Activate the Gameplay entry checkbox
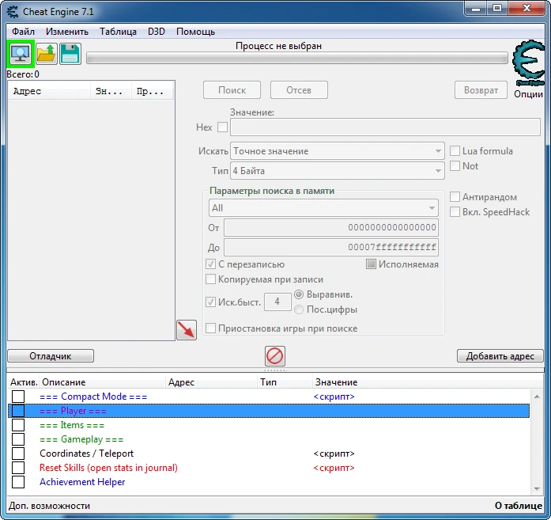Image resolution: width=551 pixels, height=520 pixels. pos(18,439)
